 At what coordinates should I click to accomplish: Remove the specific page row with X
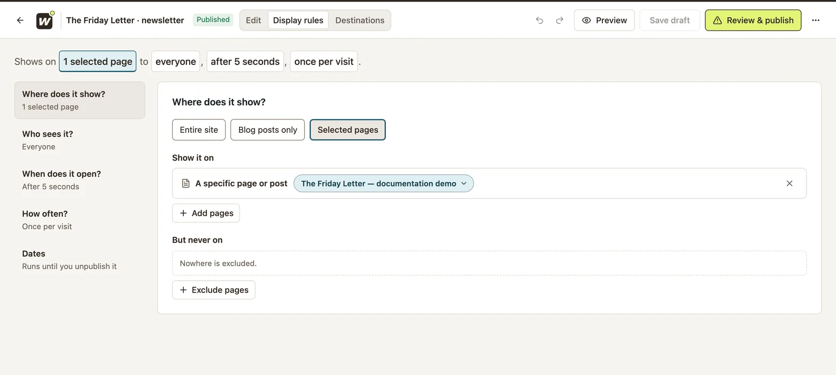[789, 183]
